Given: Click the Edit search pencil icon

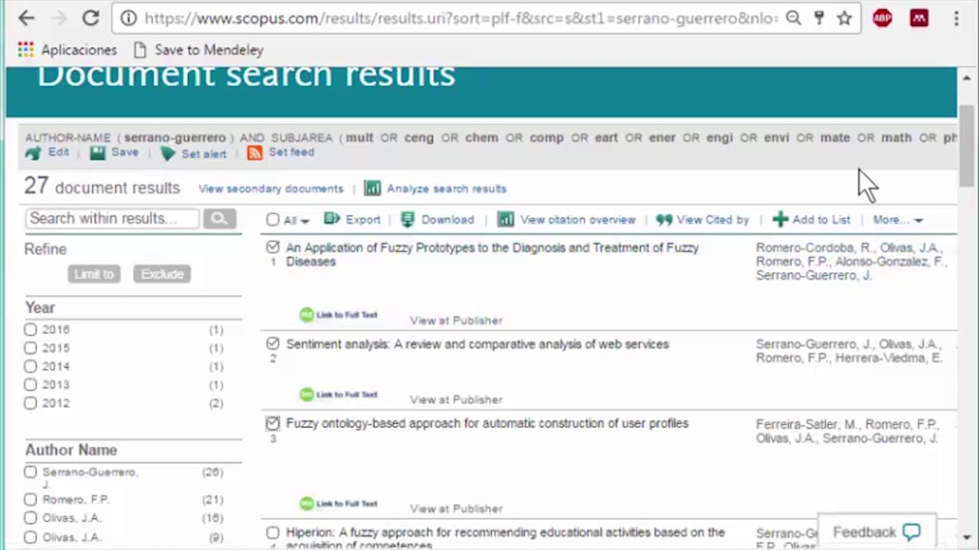Looking at the screenshot, I should 33,154.
